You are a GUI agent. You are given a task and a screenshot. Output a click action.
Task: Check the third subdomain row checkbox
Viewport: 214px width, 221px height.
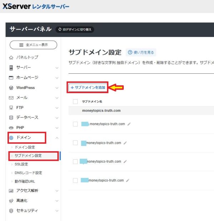tap(75, 162)
